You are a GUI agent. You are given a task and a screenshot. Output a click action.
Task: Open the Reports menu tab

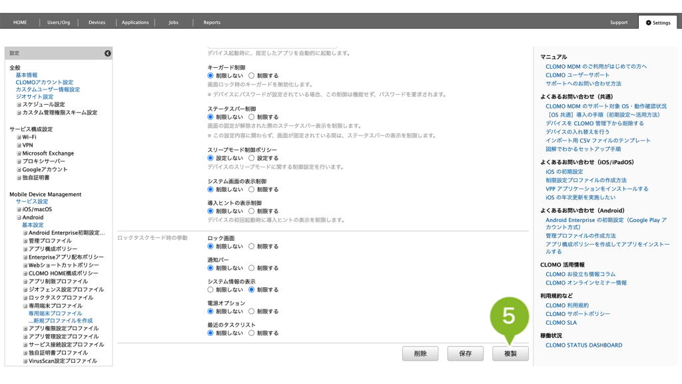[x=212, y=23]
